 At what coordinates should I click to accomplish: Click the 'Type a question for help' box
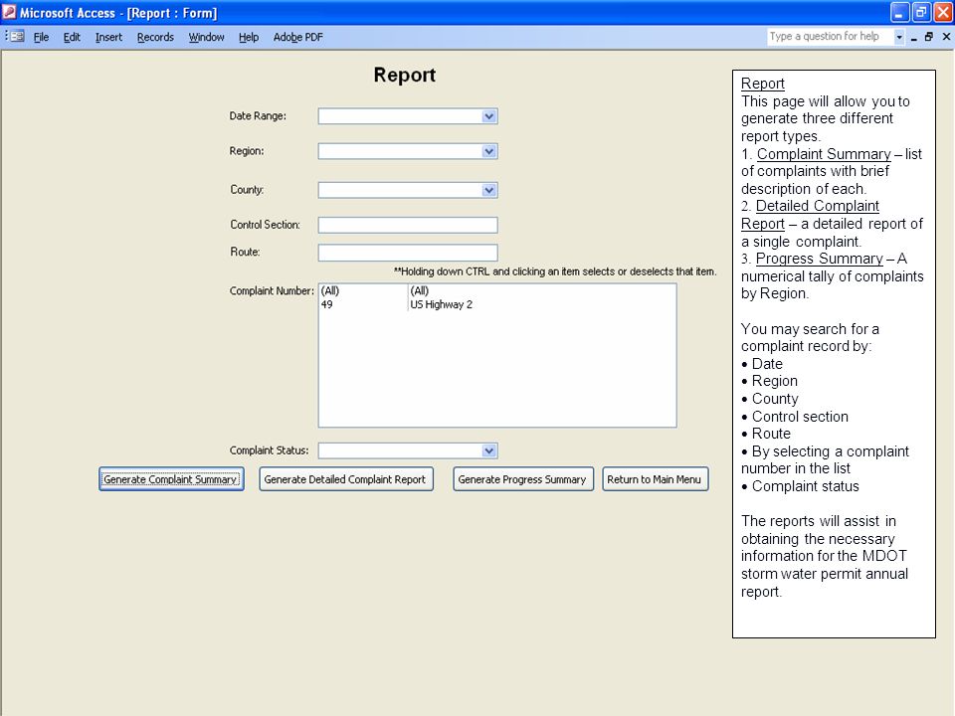pos(830,37)
